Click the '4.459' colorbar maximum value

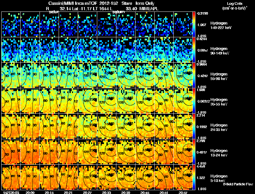tap(201, 166)
